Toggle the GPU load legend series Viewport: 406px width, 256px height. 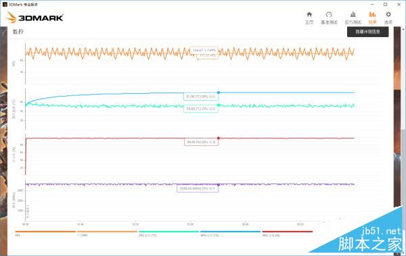(288, 233)
